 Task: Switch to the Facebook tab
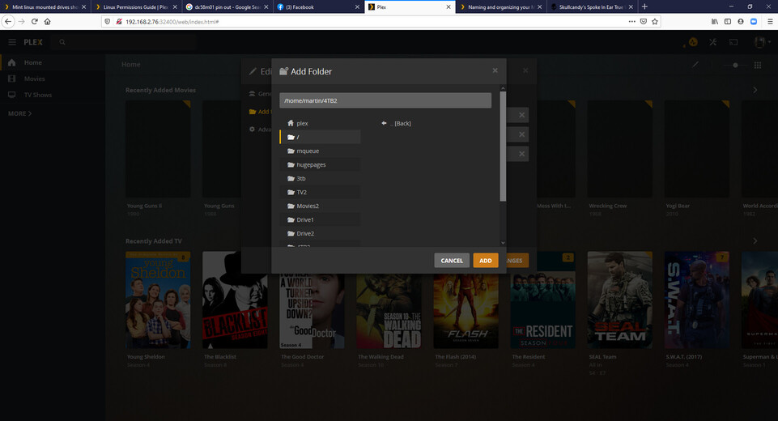tap(317, 7)
